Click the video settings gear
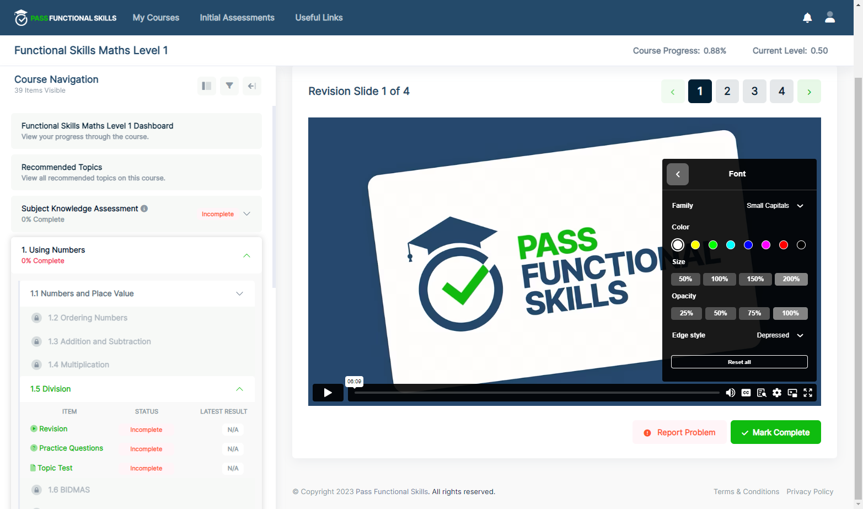Viewport: 863px width, 509px height. [x=777, y=393]
